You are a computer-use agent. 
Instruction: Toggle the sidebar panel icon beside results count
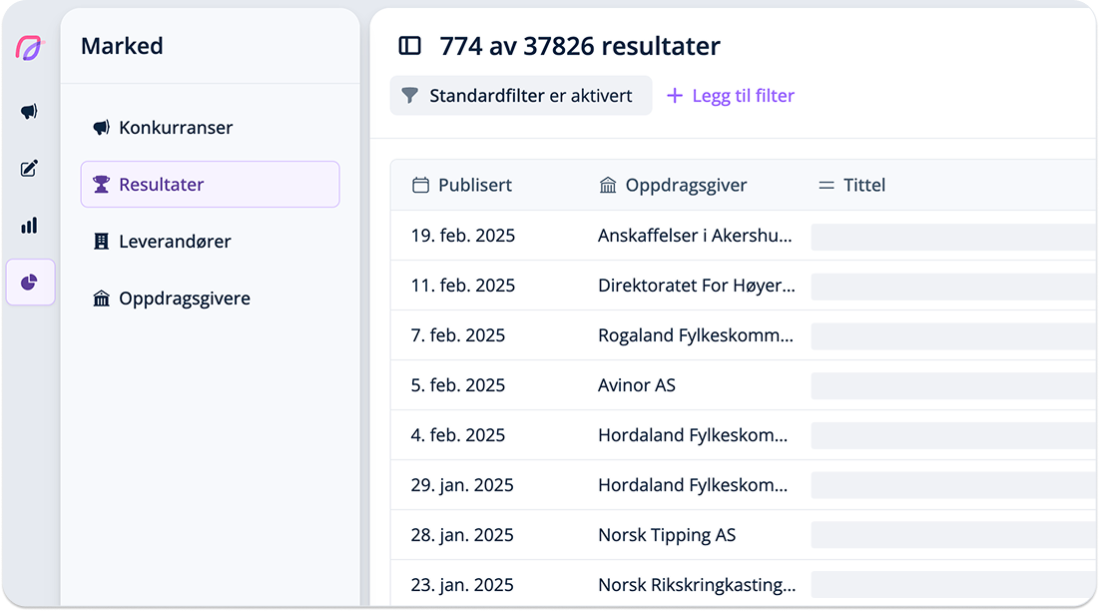409,46
